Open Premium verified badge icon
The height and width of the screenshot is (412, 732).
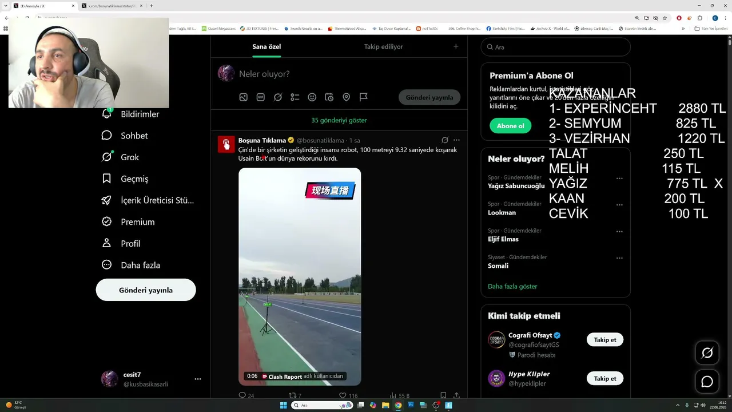click(106, 221)
